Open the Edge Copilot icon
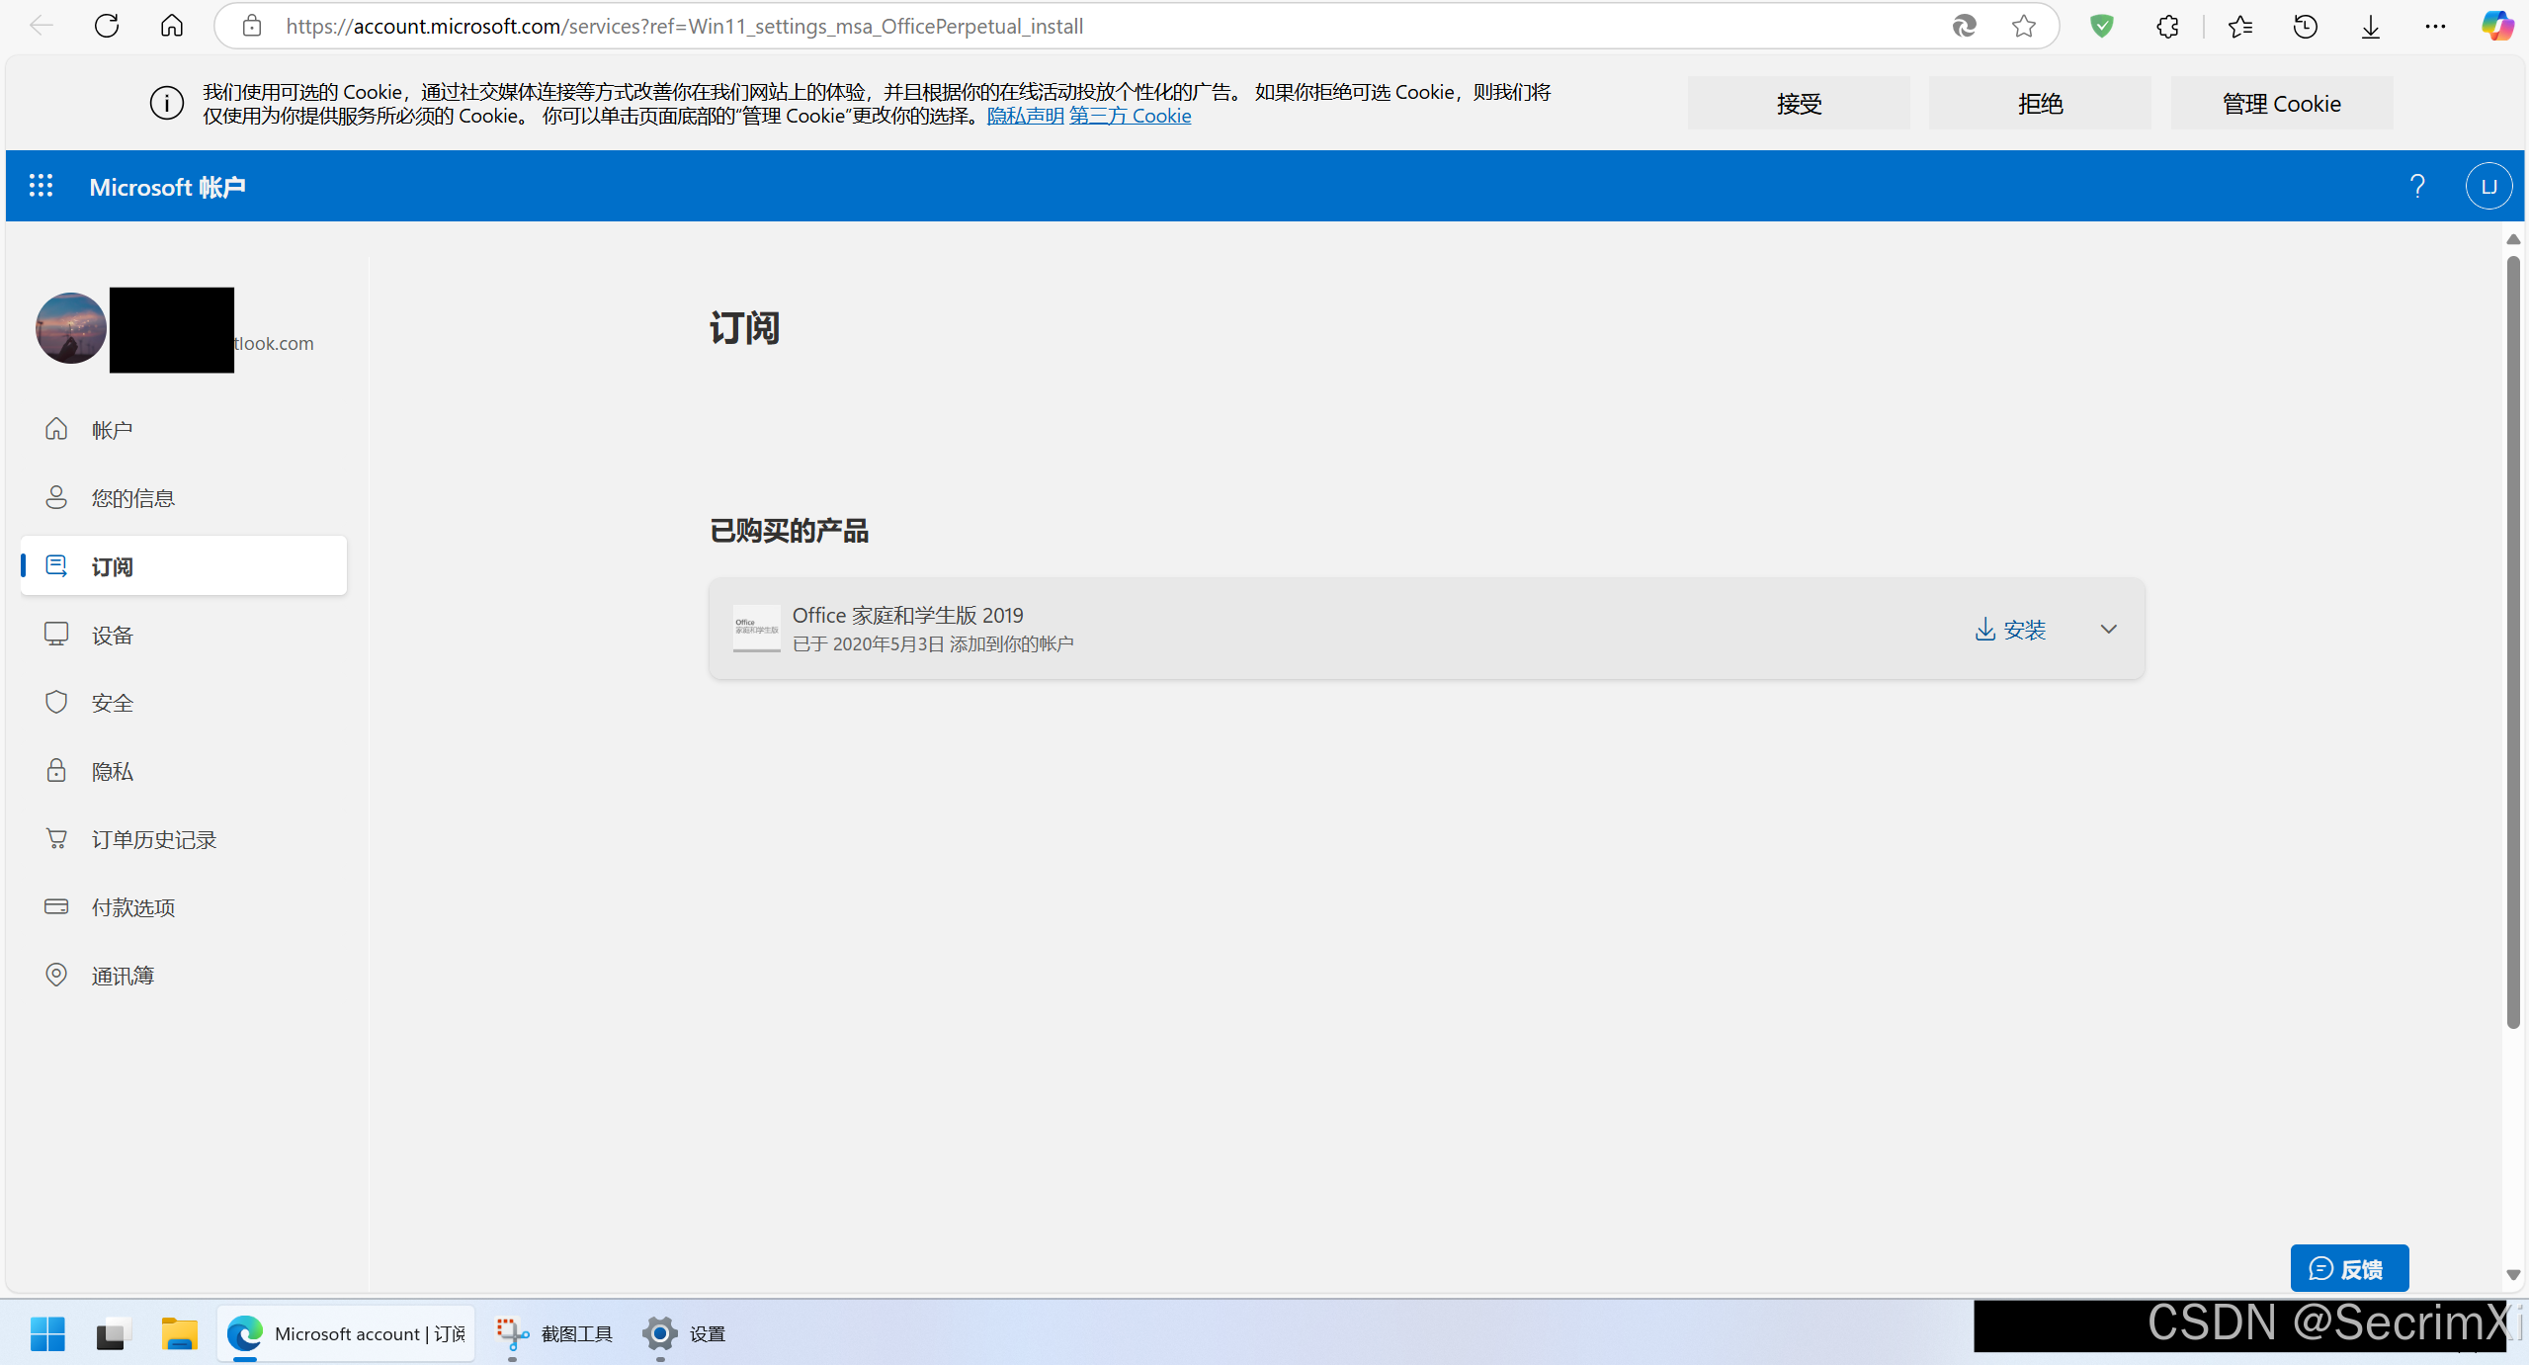 (x=2497, y=26)
